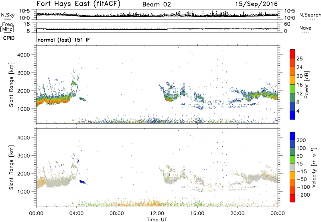321x222 pixels.
Task: Click the '04:00' time tick label
Action: coord(76,214)
